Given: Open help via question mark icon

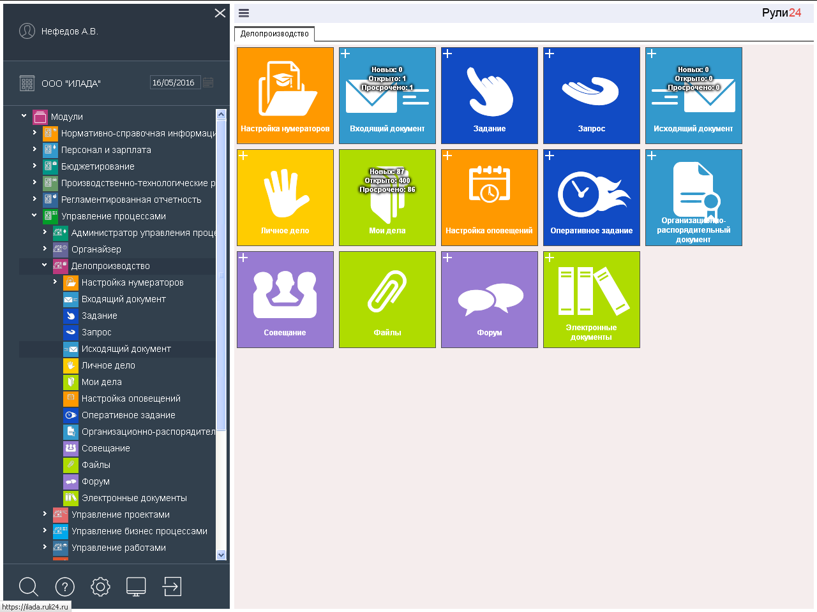Looking at the screenshot, I should click(65, 586).
